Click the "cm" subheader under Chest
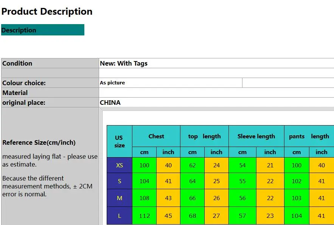 144,152
